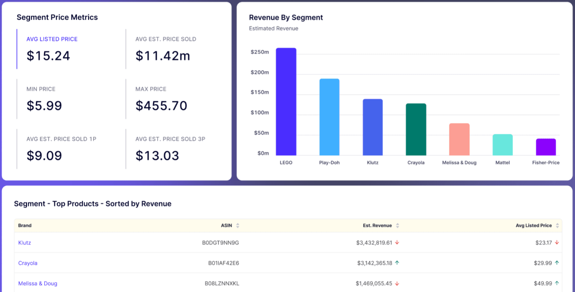Click ASIN B08LZNNXKL
Image resolution: width=575 pixels, height=292 pixels.
click(222, 283)
